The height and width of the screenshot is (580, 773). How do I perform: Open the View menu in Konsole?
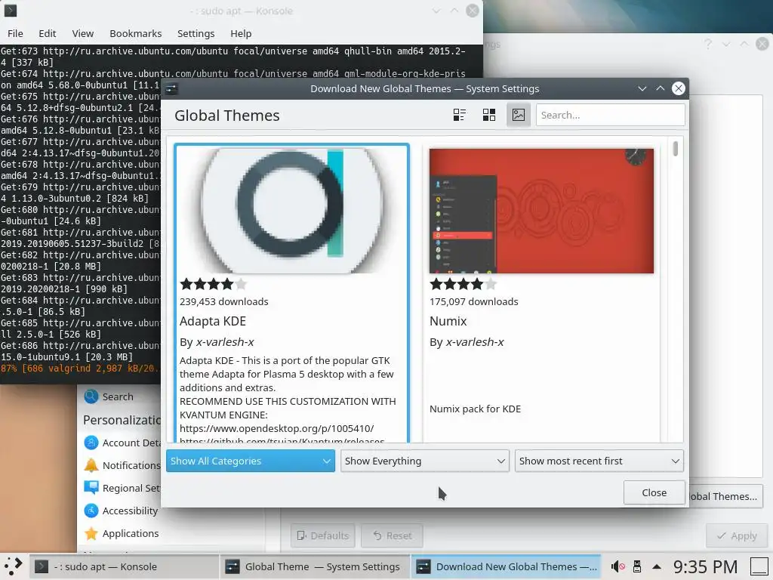[x=83, y=33]
